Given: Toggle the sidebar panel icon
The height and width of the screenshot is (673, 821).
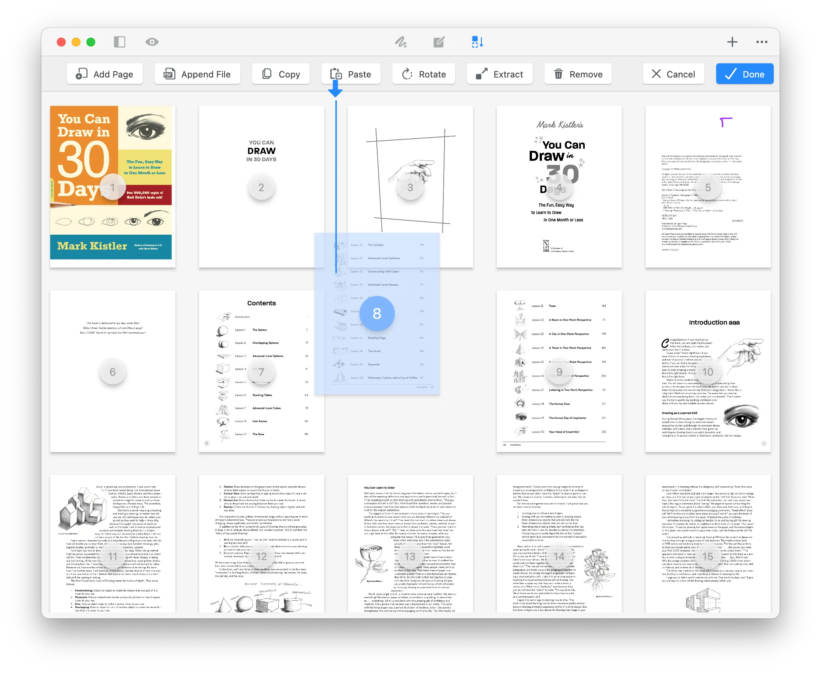Looking at the screenshot, I should coord(120,42).
